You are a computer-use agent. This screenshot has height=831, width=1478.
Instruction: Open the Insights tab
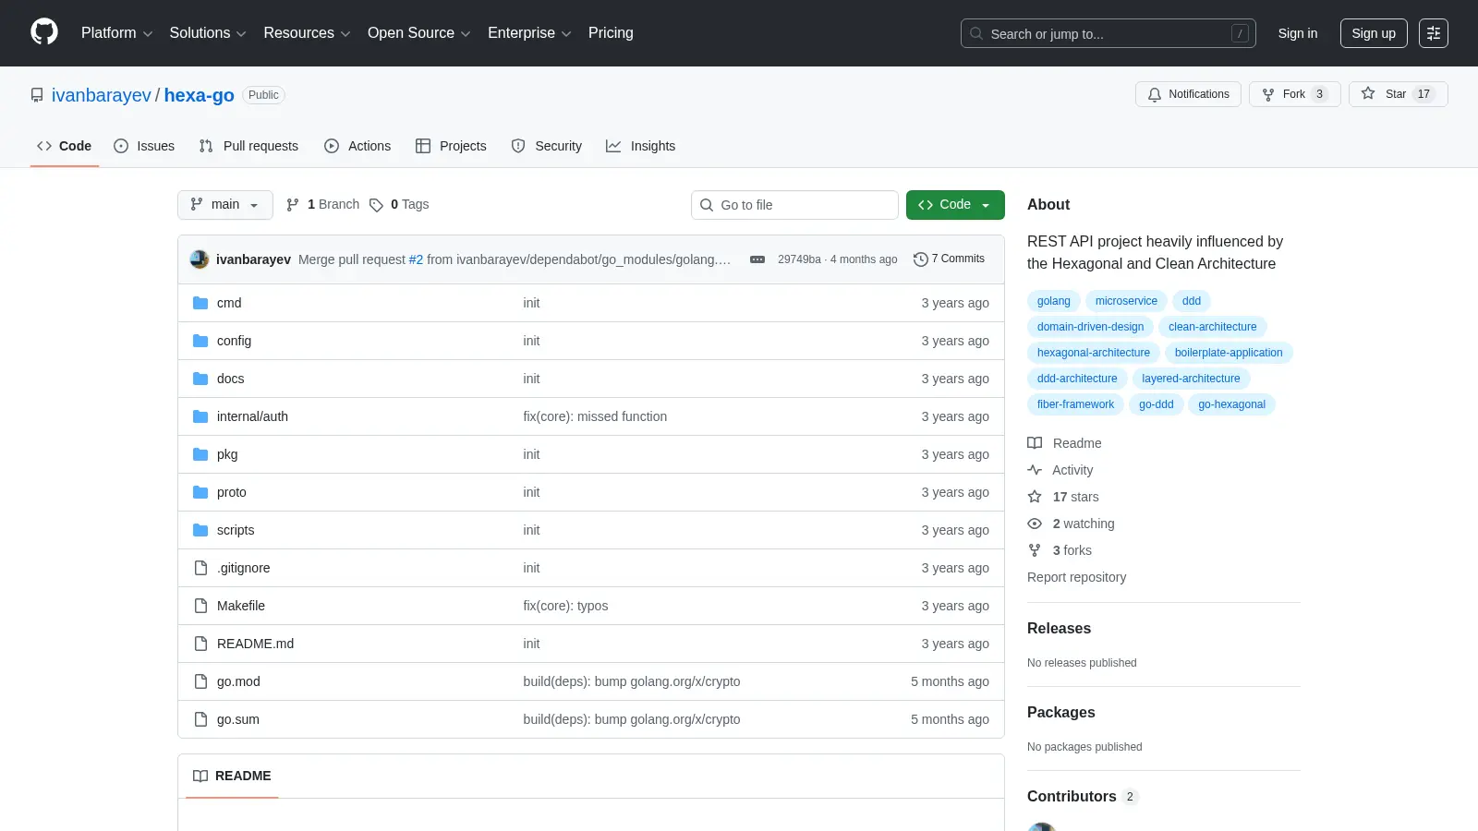pyautogui.click(x=641, y=146)
